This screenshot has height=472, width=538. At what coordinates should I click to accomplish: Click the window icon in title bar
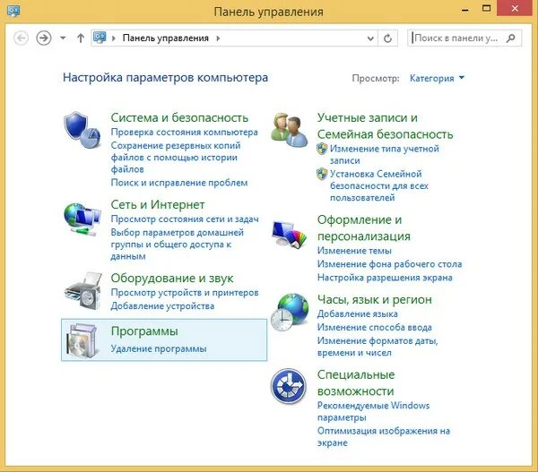[x=13, y=11]
